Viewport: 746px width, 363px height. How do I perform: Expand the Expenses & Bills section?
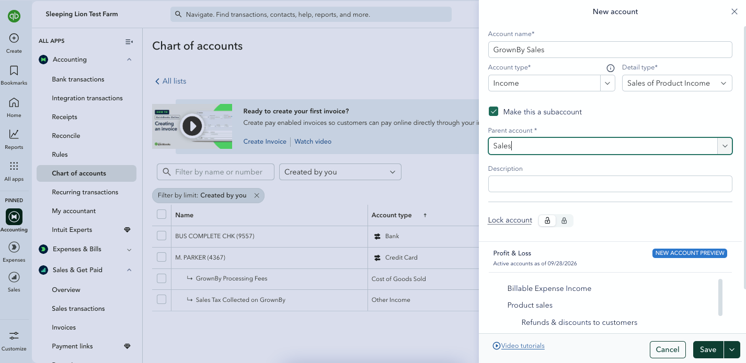[129, 250]
